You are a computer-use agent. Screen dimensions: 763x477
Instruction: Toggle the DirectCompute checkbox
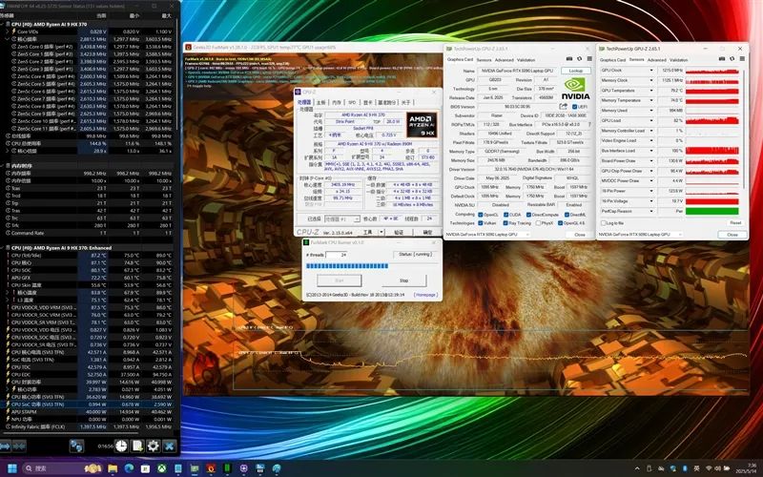click(x=528, y=215)
